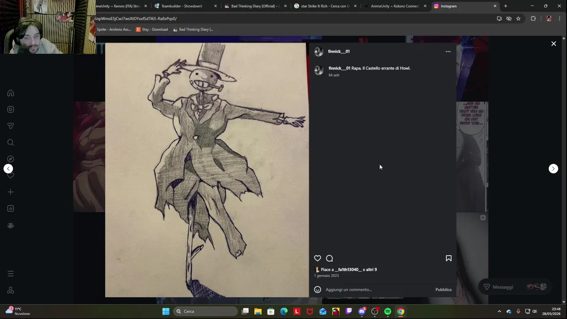Open the finnick___01 username in header
This screenshot has height=319, width=567.
pyautogui.click(x=338, y=51)
